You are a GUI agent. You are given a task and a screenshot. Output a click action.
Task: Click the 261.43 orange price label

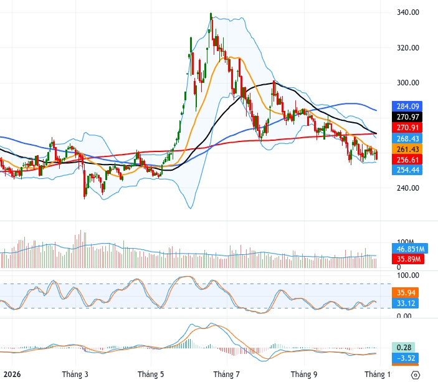tap(407, 149)
